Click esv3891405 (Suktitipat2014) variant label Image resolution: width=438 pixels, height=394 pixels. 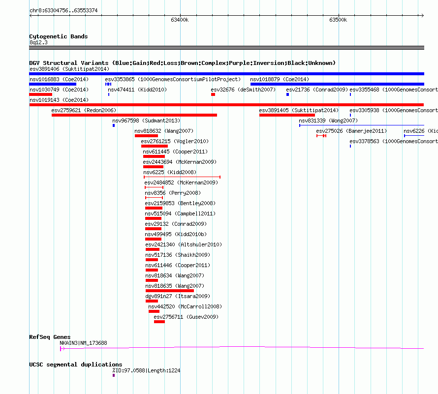coord(299,110)
